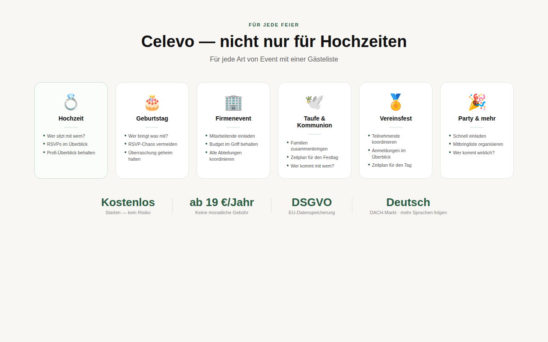
Task: Click the office building Firmenevent icon
Action: click(233, 102)
